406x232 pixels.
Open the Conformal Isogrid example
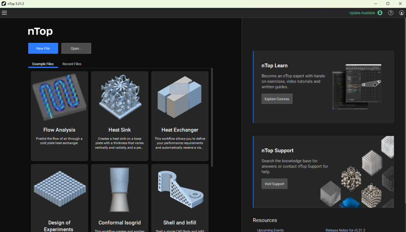[x=120, y=188]
